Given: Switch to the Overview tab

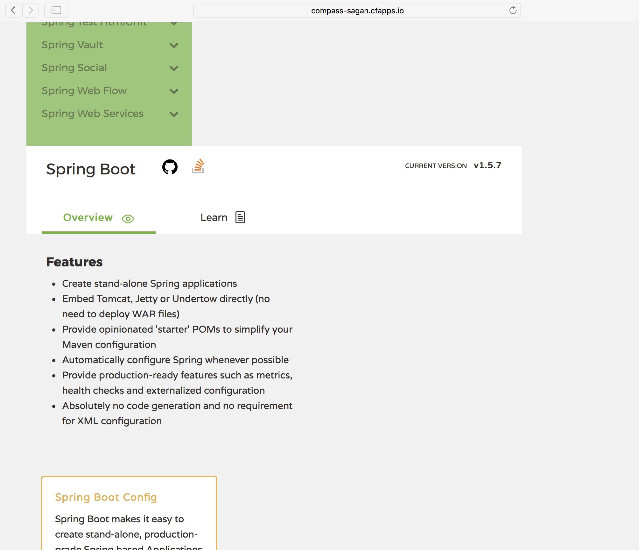Looking at the screenshot, I should click(88, 218).
